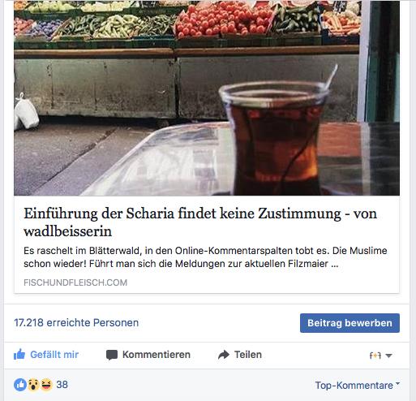Click the thumbs-up Gefällt mir icon
Viewport: 416px width, 401px height.
click(x=19, y=354)
